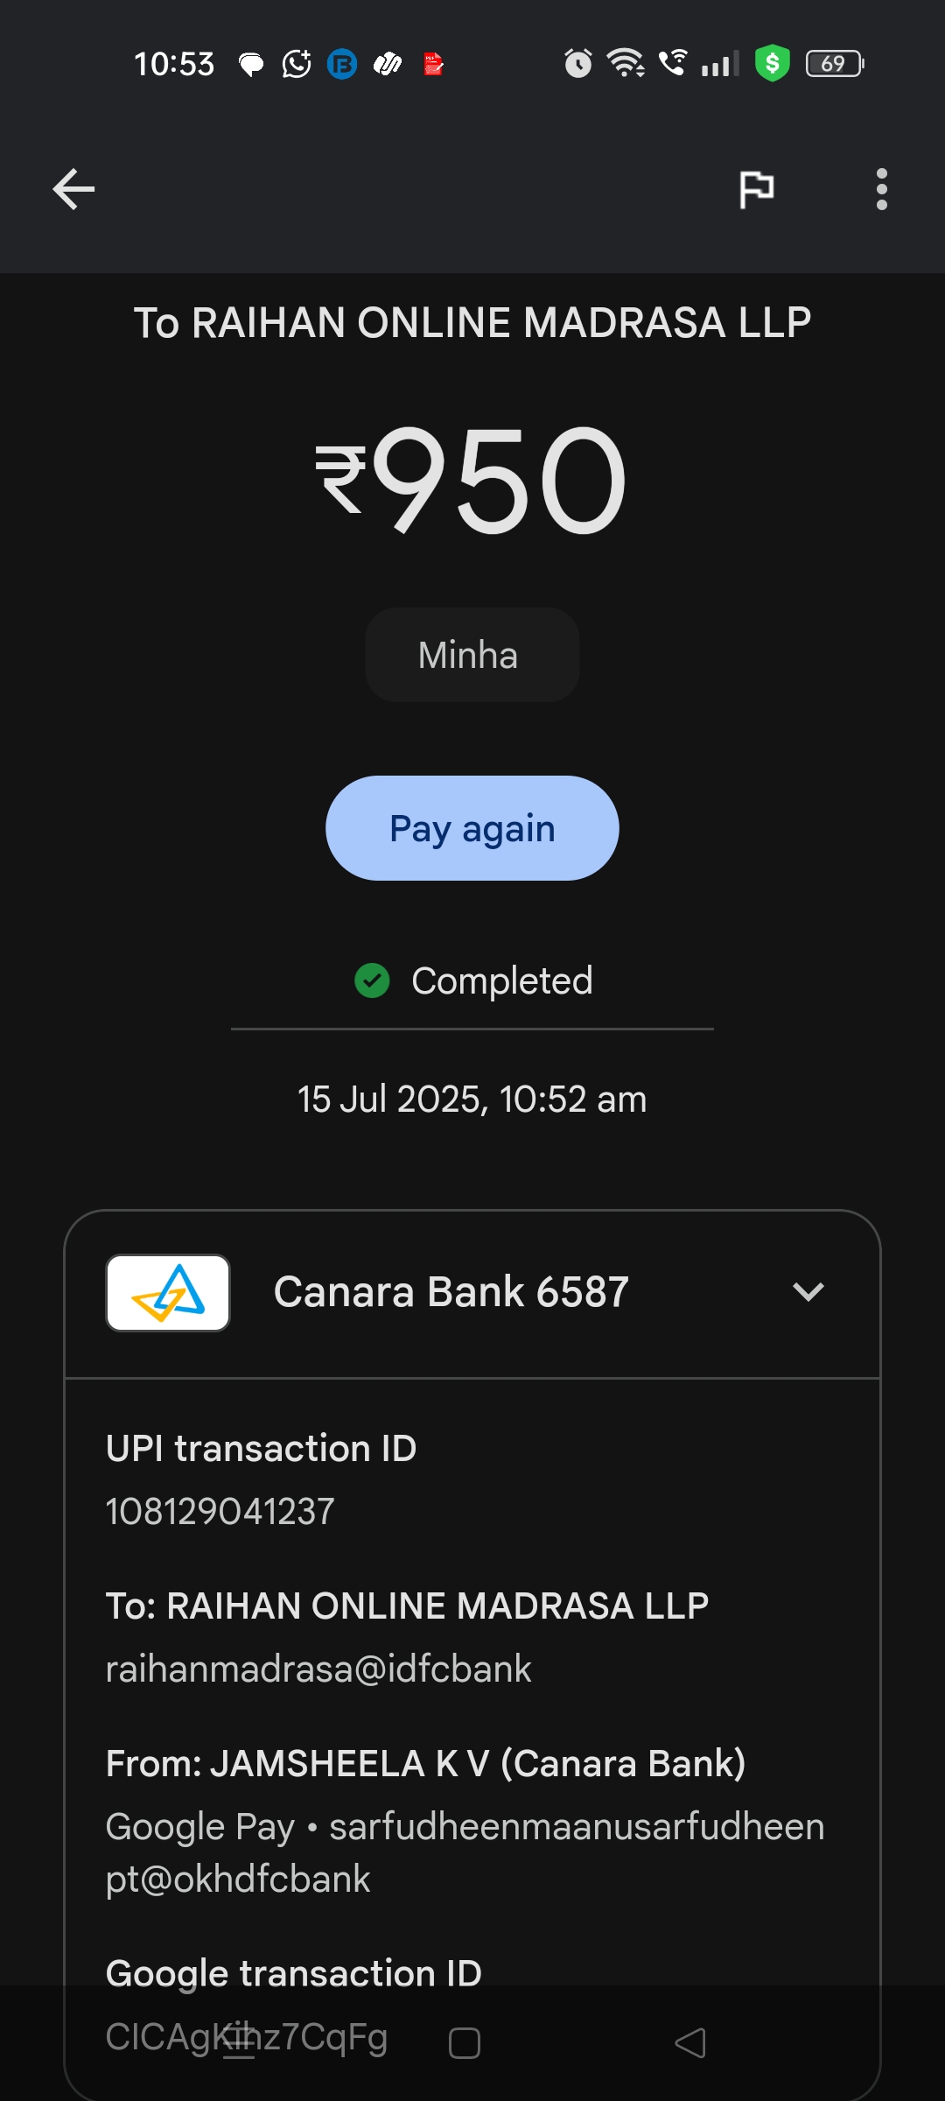Tap the back arrow icon

coord(73,189)
